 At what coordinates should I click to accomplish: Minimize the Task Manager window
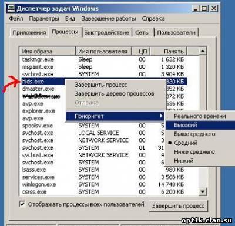pos(196,8)
